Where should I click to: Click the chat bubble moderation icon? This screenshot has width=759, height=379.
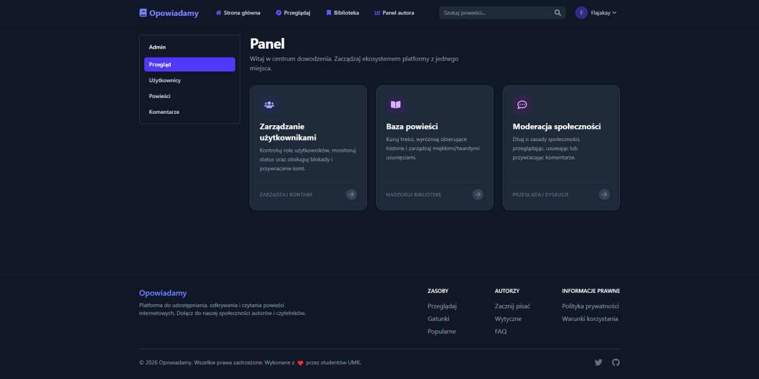(x=522, y=104)
